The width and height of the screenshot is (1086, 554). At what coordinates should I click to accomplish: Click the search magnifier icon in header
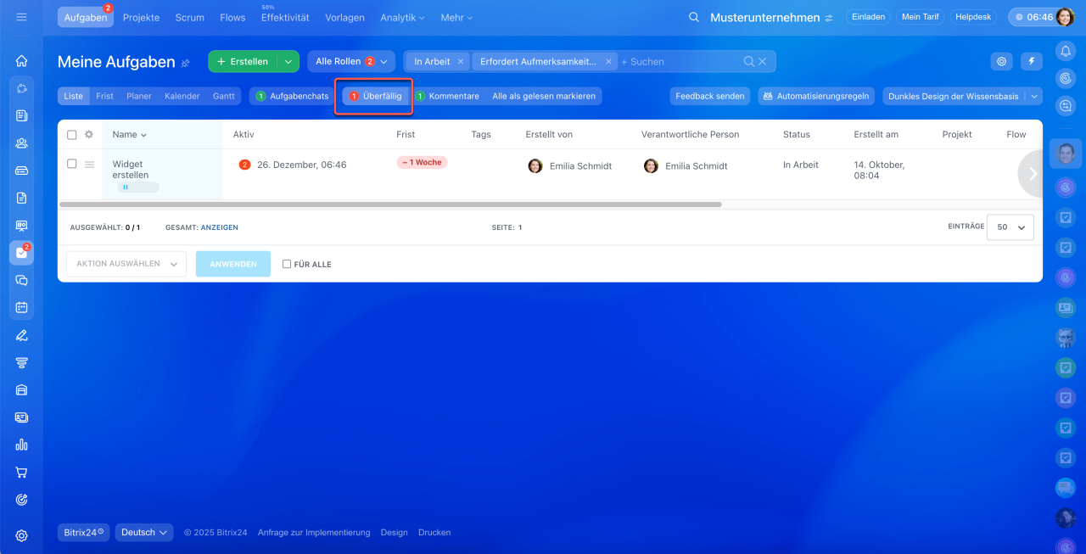[x=694, y=17]
